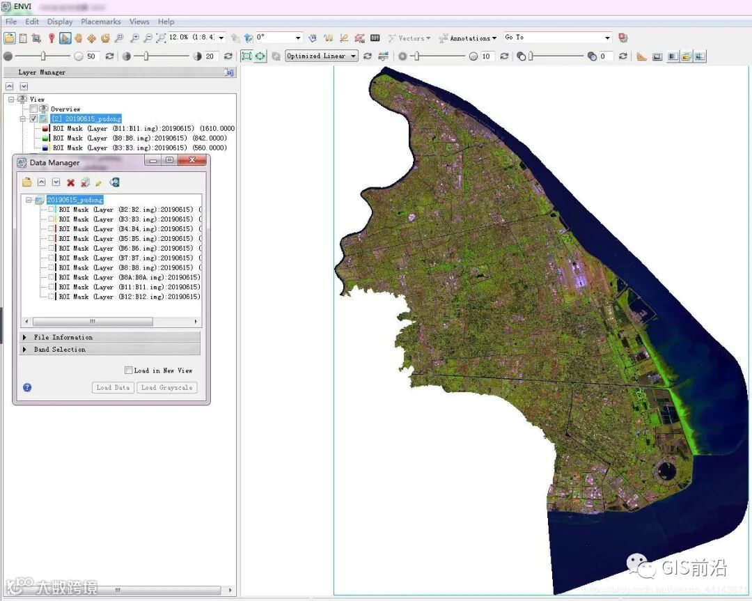Open the Placemarks menu

point(100,22)
